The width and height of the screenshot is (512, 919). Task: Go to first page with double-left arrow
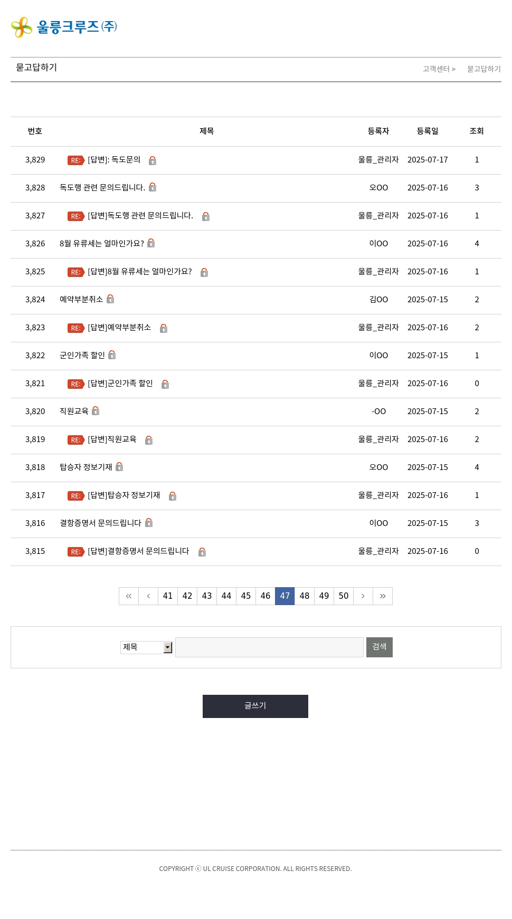pos(129,596)
